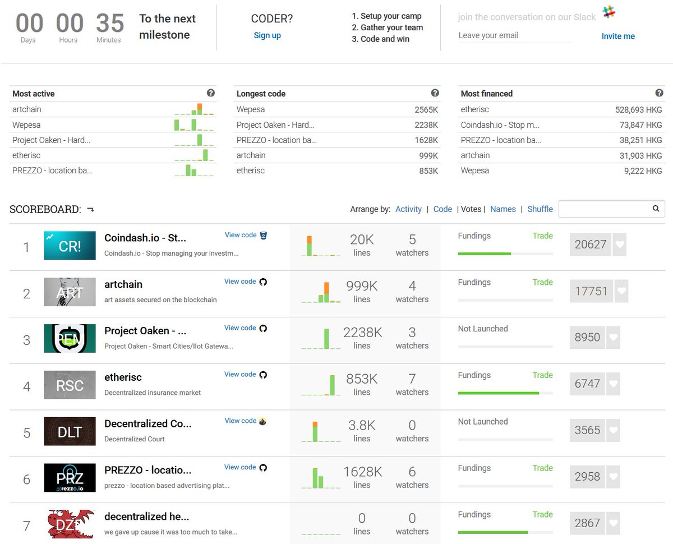
Task: Click heart vote icon for PREZZO
Action: [x=614, y=477]
